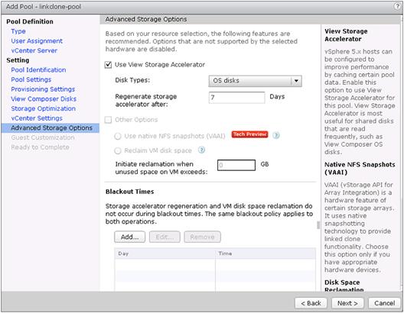
Task: Open help icon beside Reclaim VM disk space
Action: pyautogui.click(x=201, y=150)
